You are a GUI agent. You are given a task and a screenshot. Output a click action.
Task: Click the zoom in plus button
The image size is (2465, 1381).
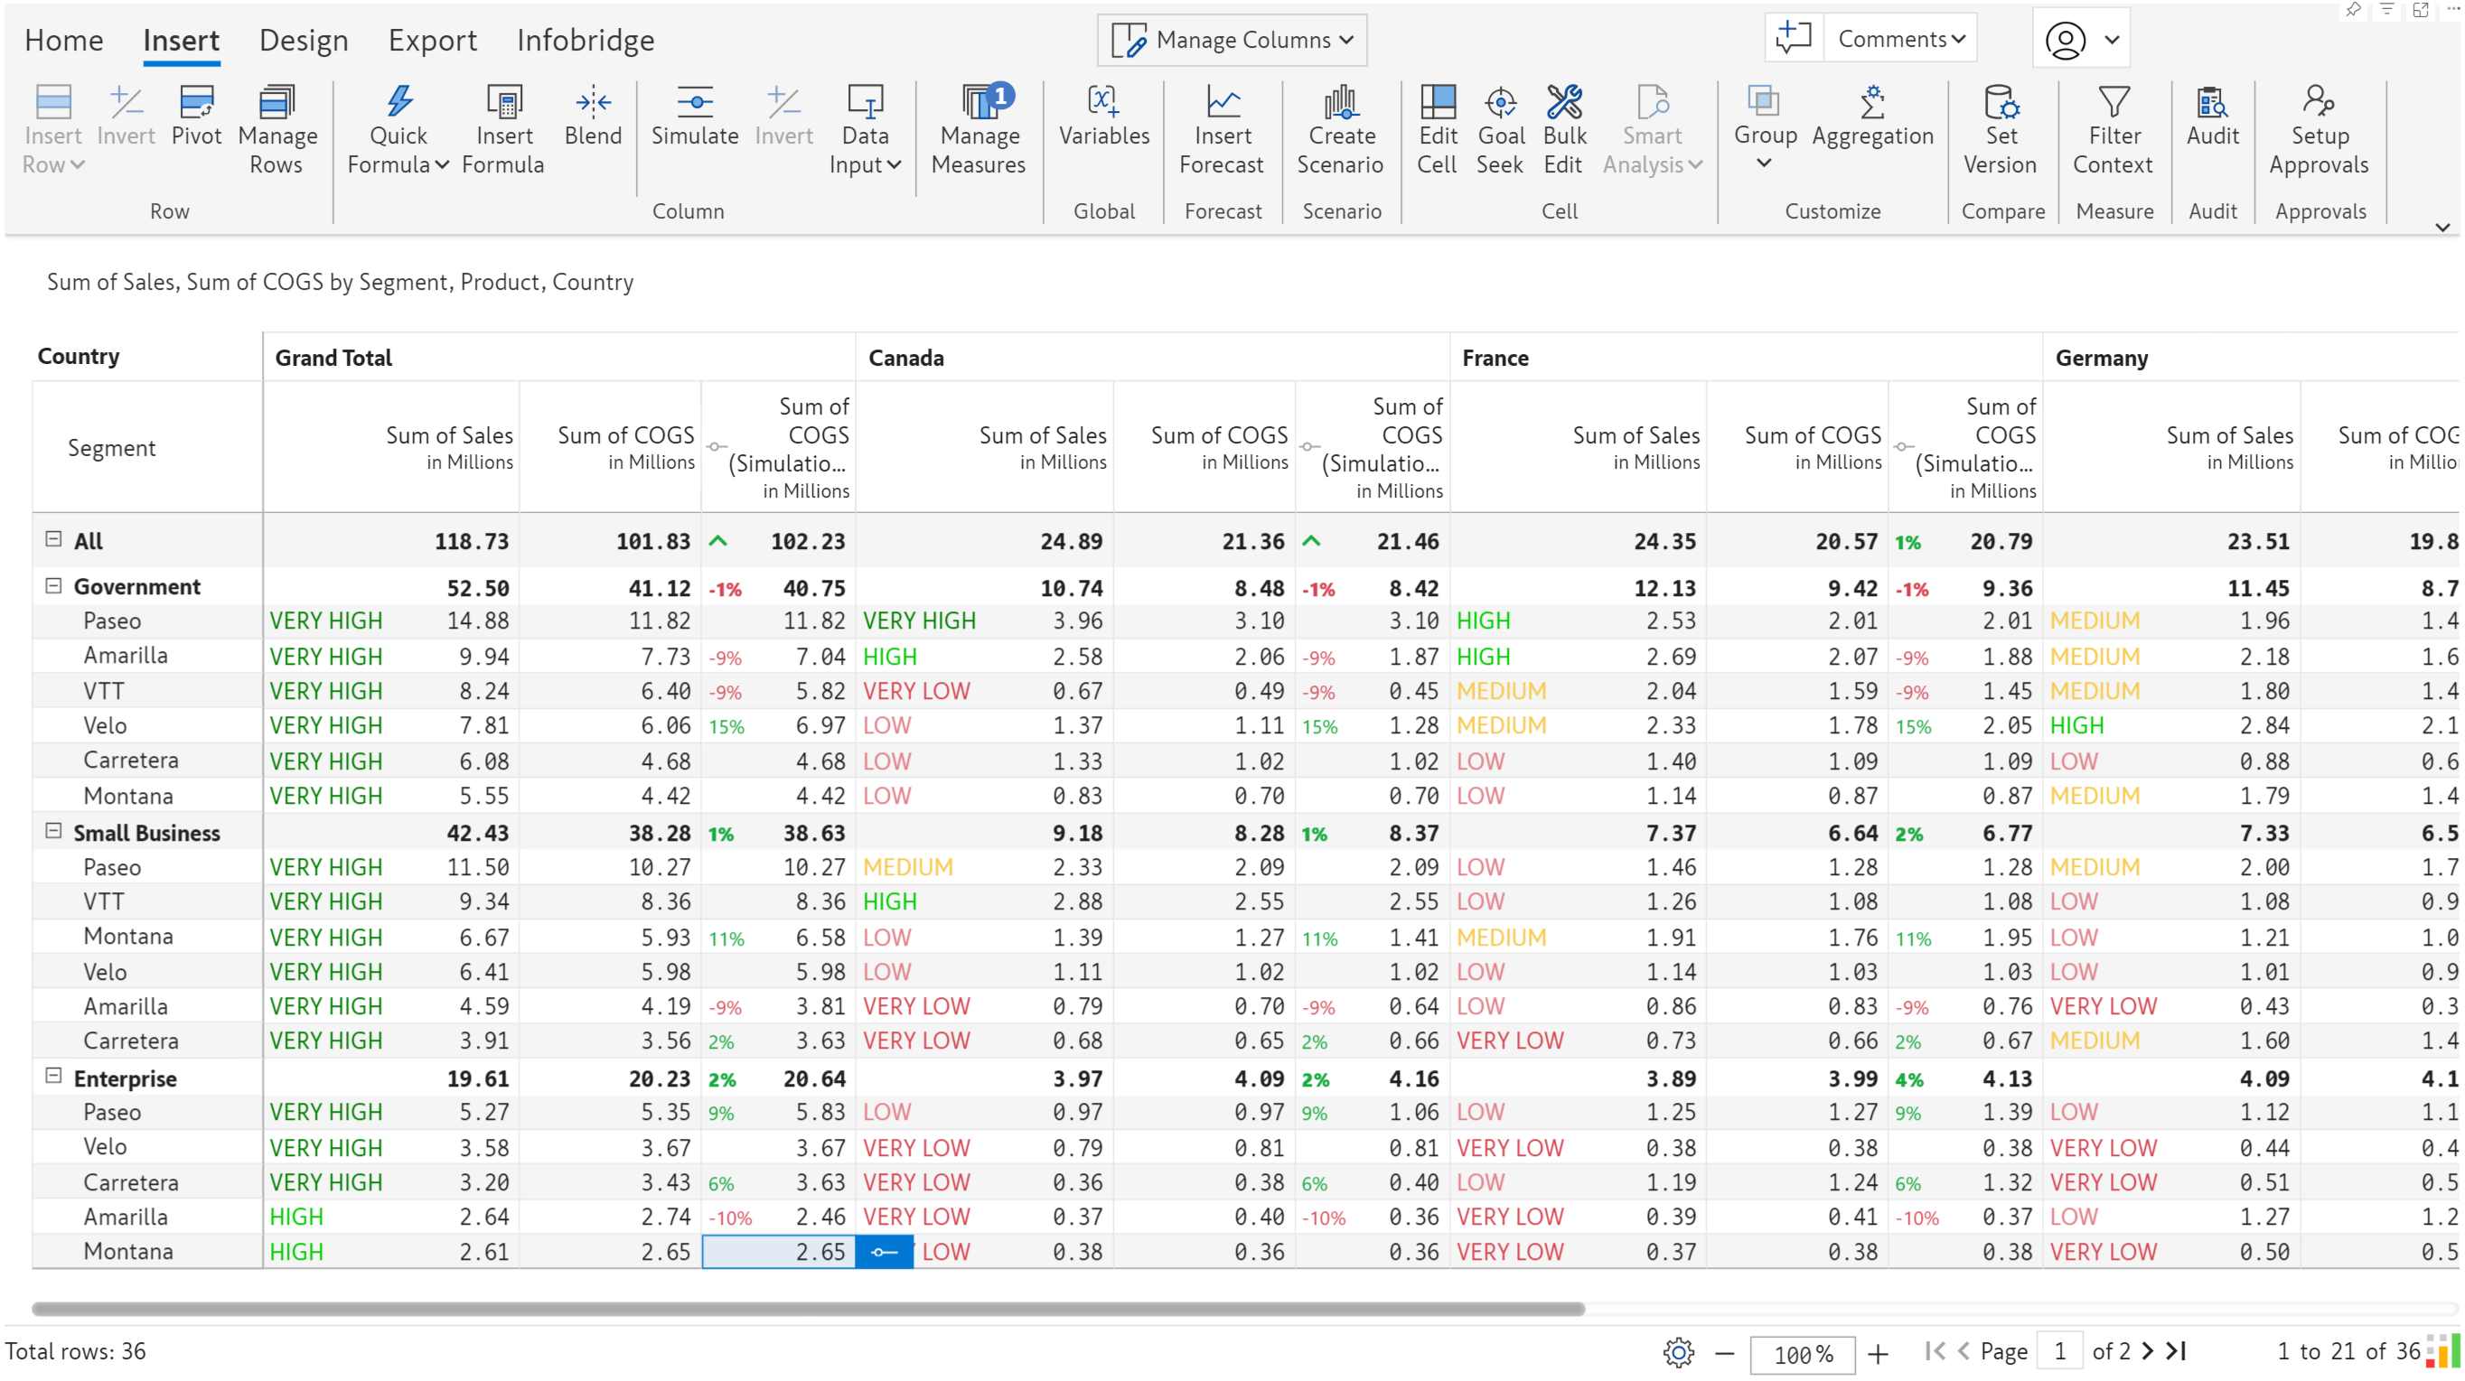coord(1878,1353)
